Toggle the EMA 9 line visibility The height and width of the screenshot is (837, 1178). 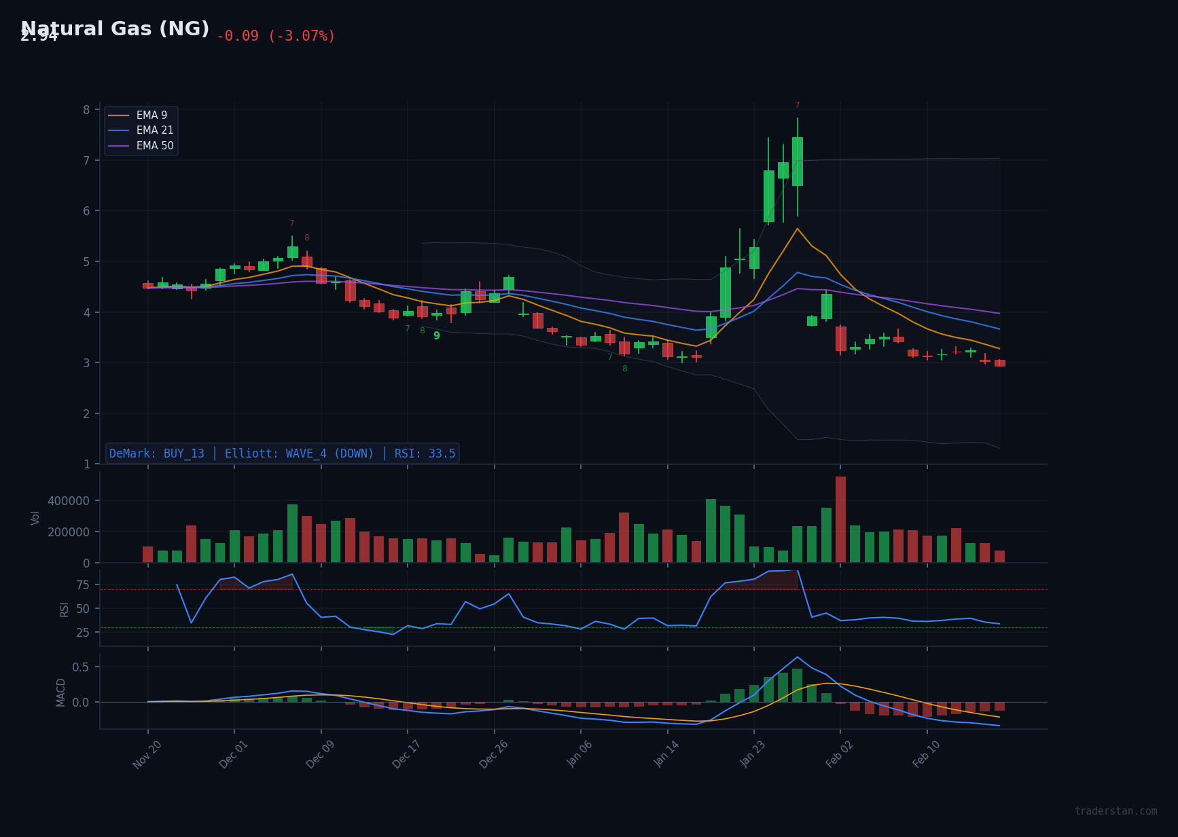(x=151, y=115)
